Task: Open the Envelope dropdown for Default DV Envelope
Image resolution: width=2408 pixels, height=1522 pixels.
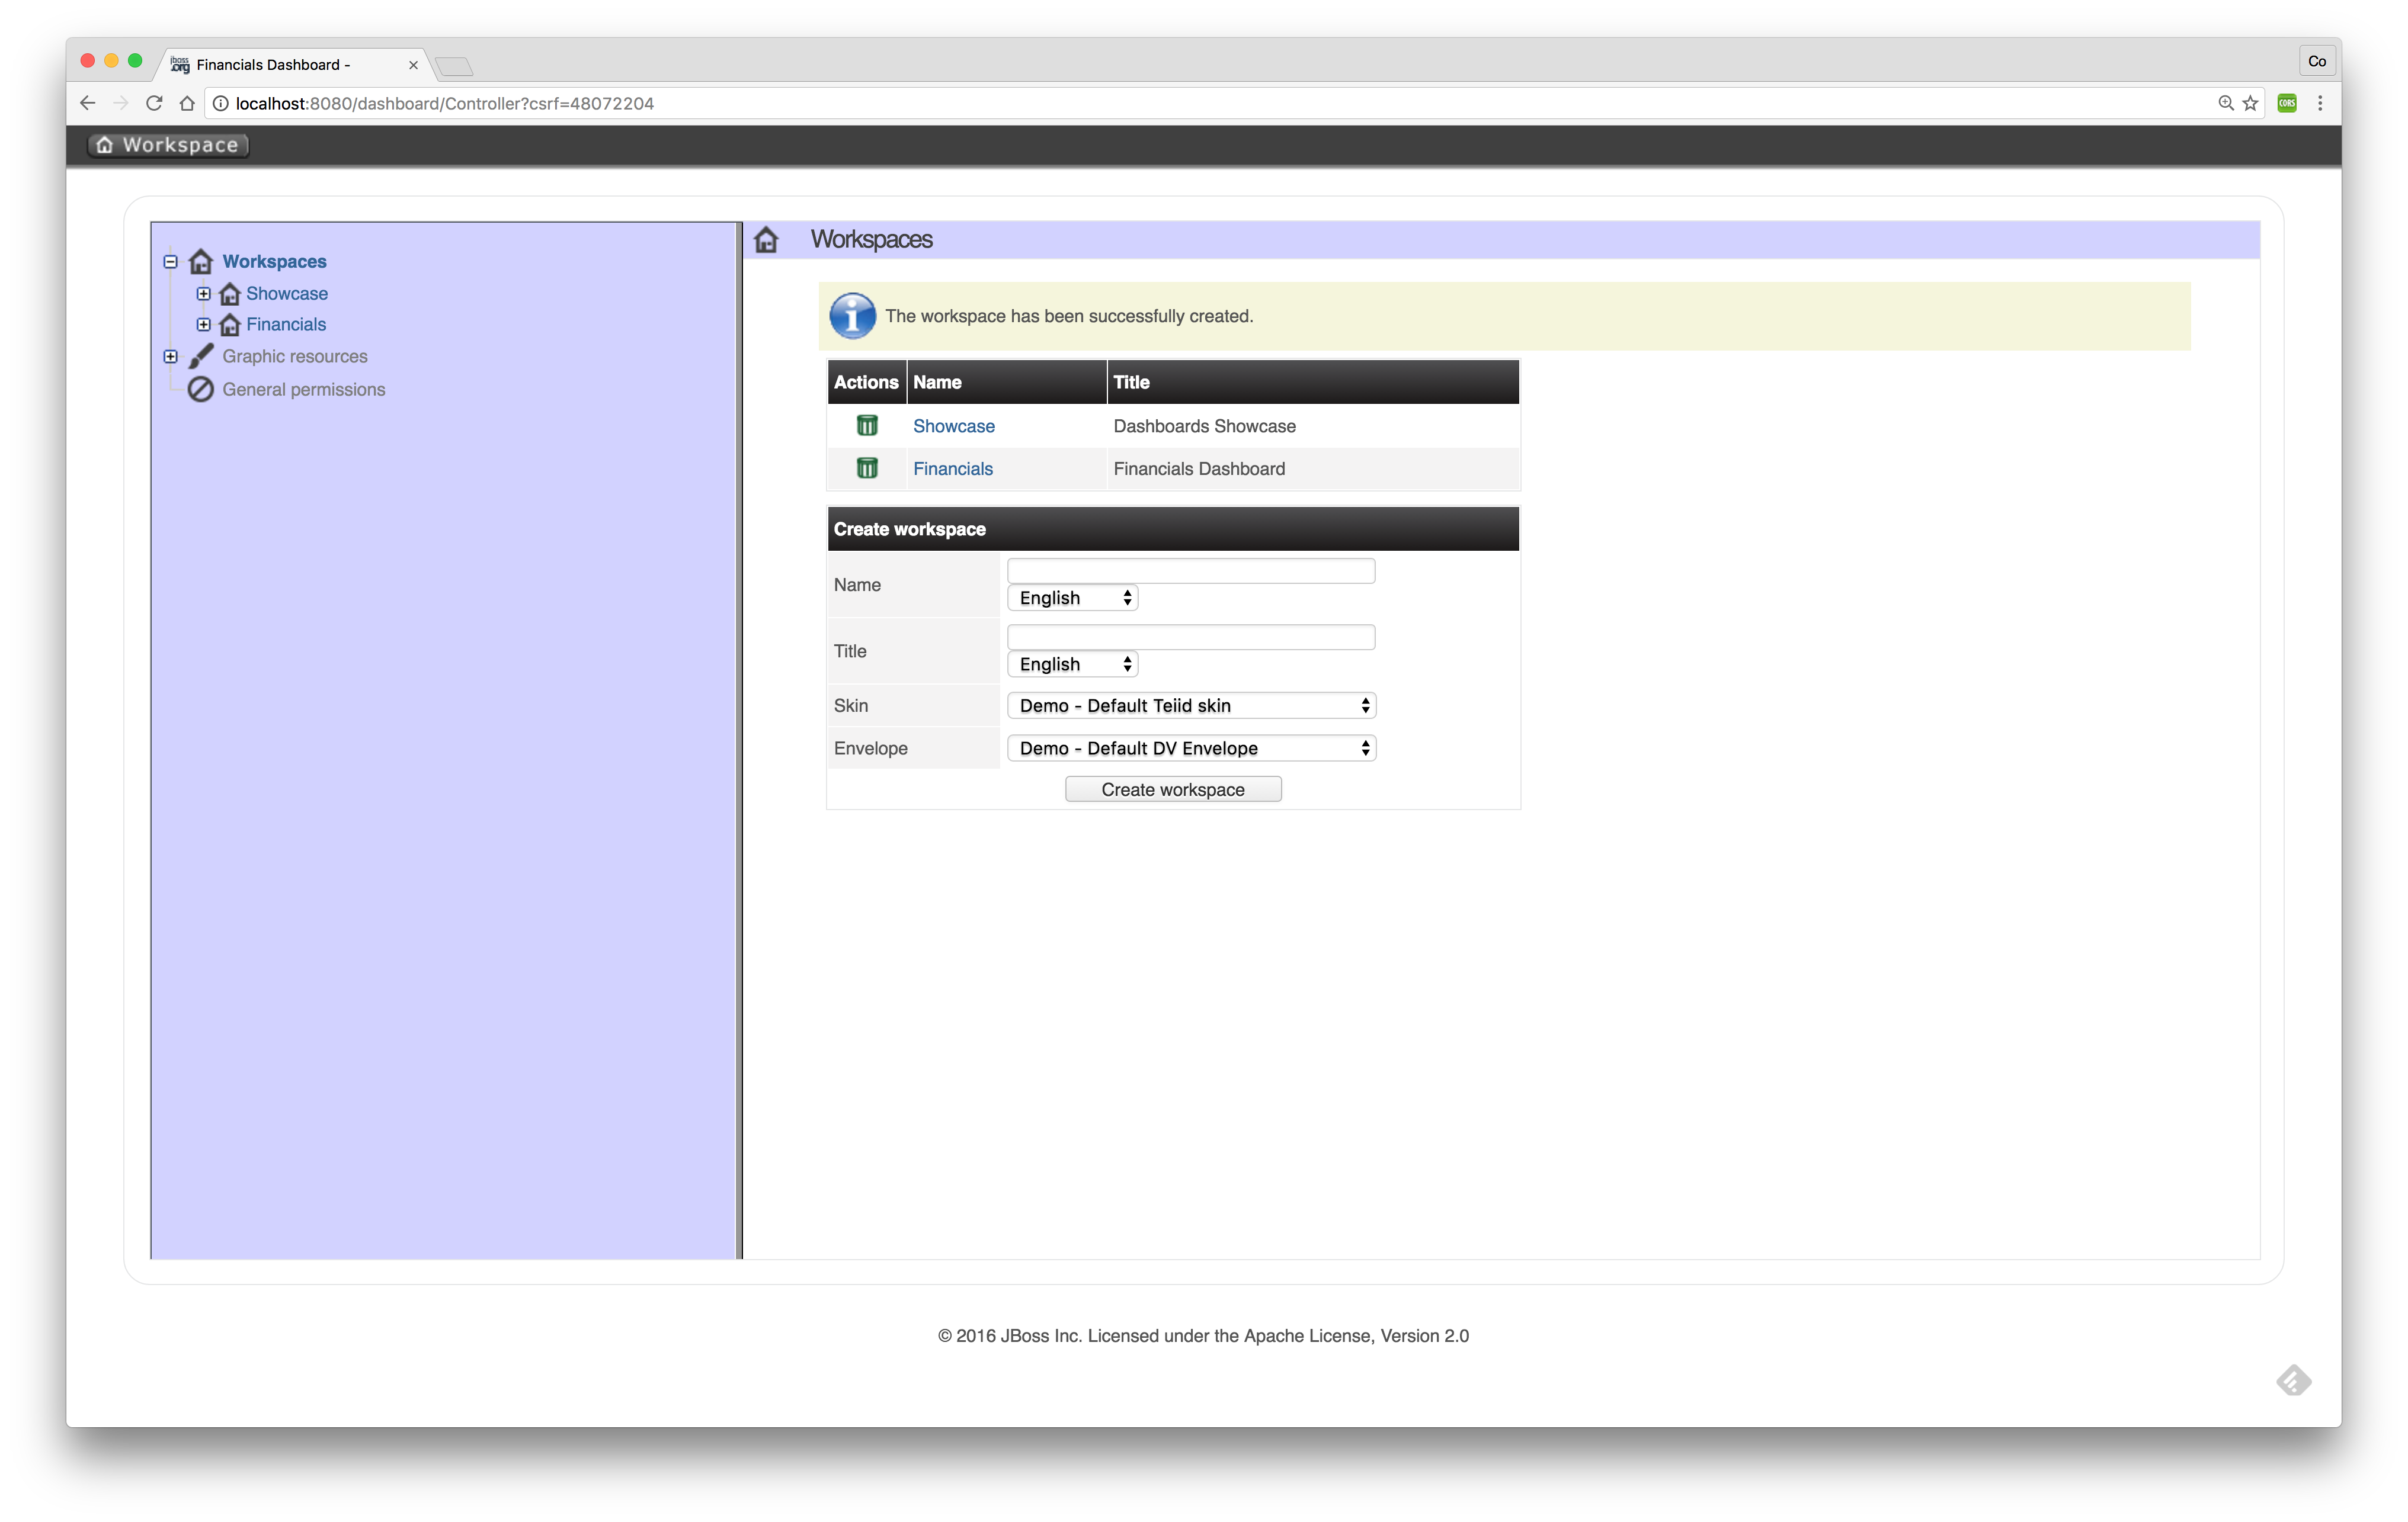Action: click(x=1190, y=747)
